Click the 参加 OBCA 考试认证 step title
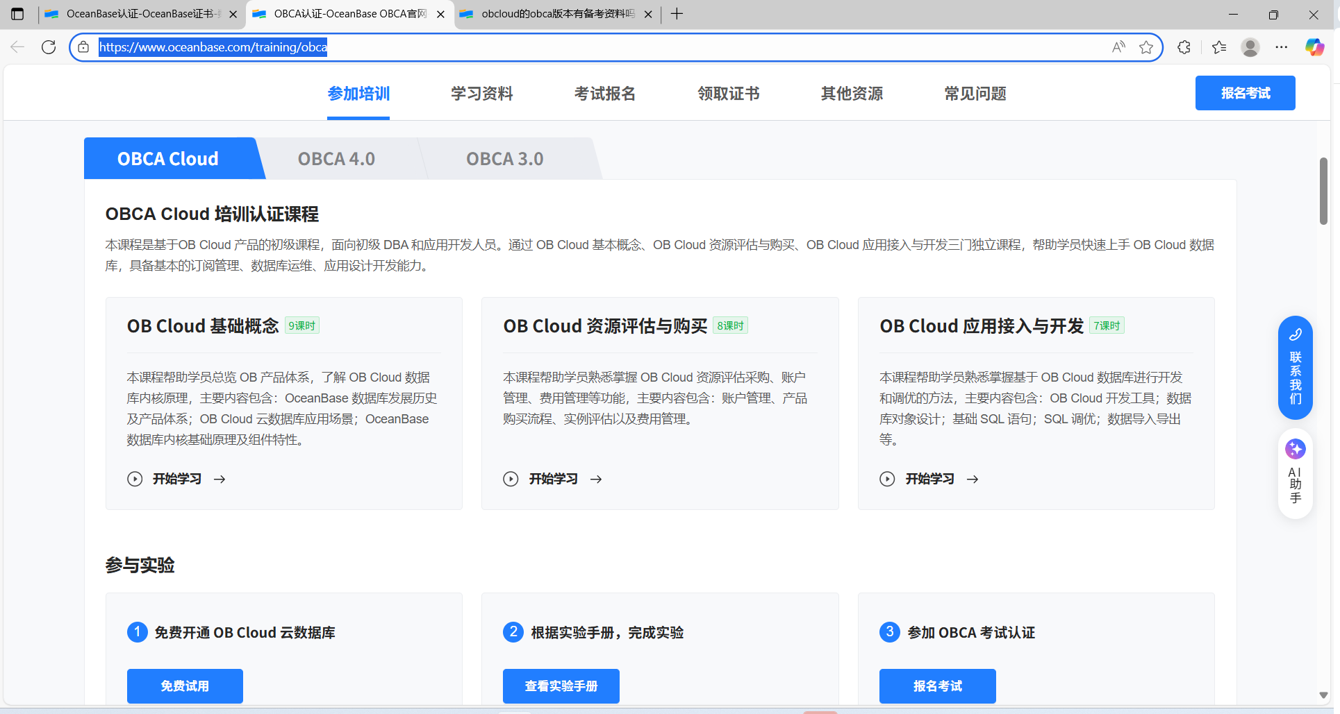This screenshot has width=1340, height=714. pyautogui.click(x=971, y=633)
